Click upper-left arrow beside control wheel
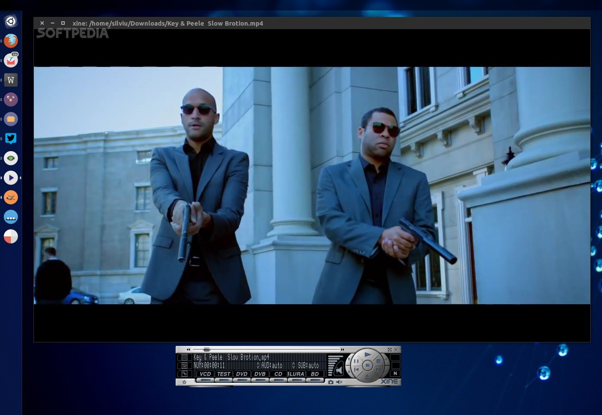The width and height of the screenshot is (602, 415). coord(349,359)
